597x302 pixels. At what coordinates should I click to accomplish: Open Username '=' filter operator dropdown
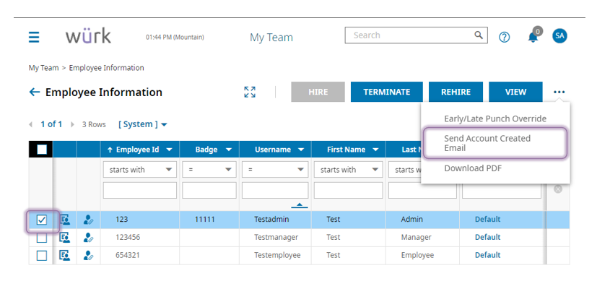click(275, 170)
